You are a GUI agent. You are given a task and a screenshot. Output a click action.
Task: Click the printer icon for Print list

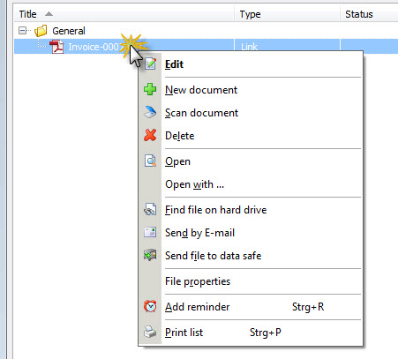150,332
